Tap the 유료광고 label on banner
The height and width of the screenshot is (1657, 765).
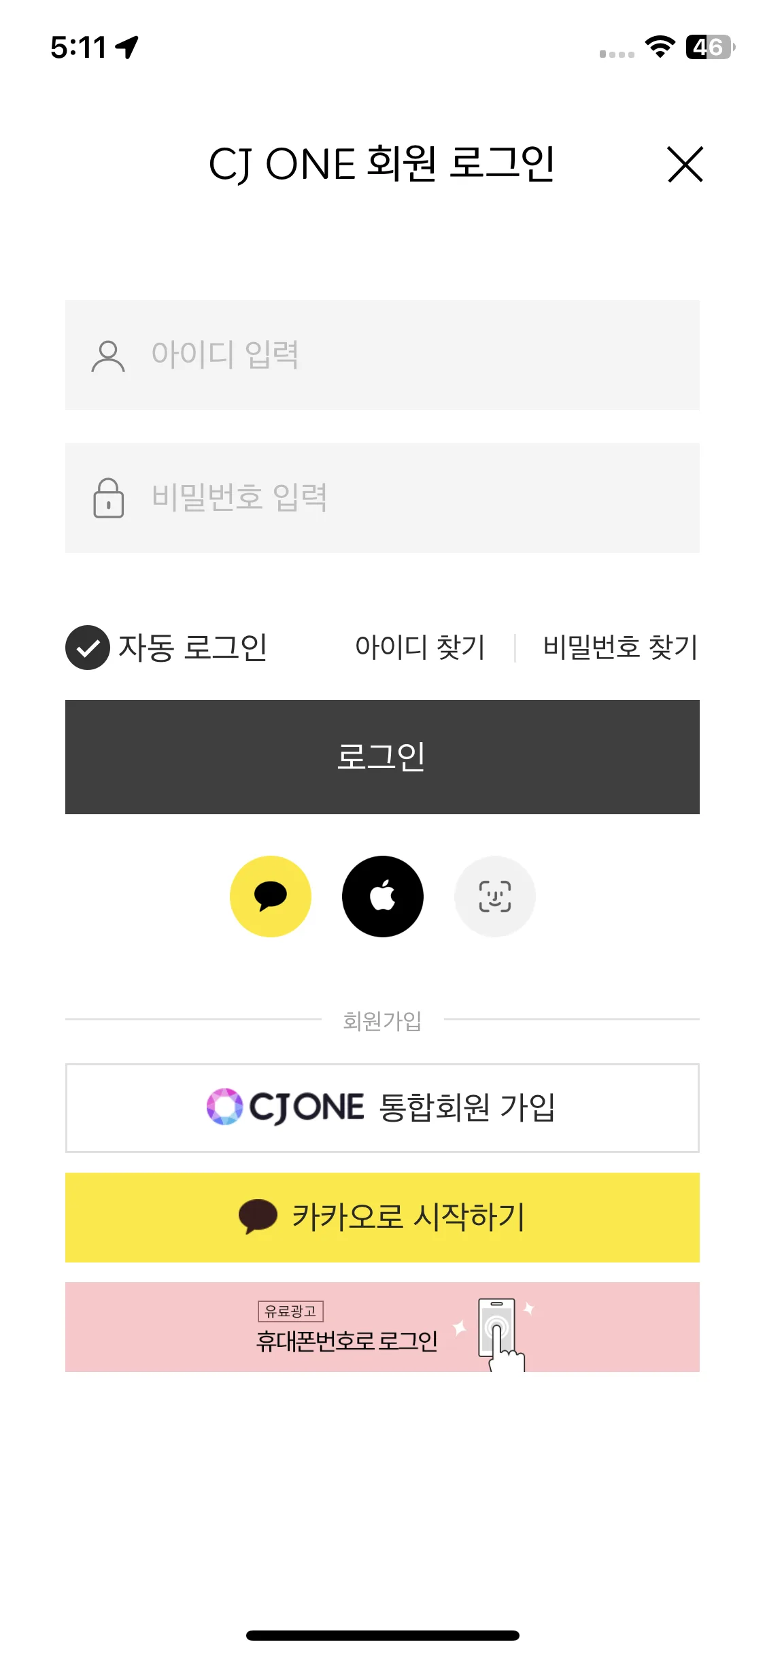pyautogui.click(x=290, y=1311)
